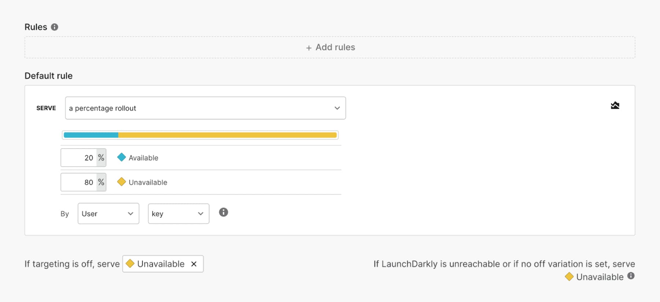Open the Serve percentage rollout dropdown
This screenshot has width=660, height=302.
click(x=205, y=108)
